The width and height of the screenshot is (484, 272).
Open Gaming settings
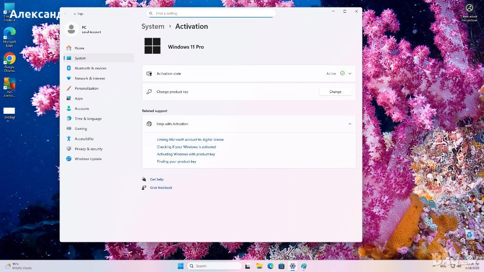[x=81, y=128]
